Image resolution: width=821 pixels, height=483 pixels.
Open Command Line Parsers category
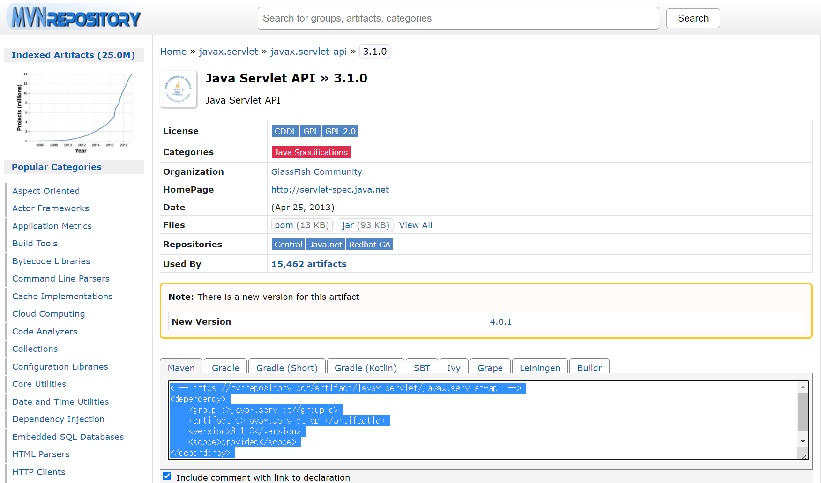[x=61, y=279]
